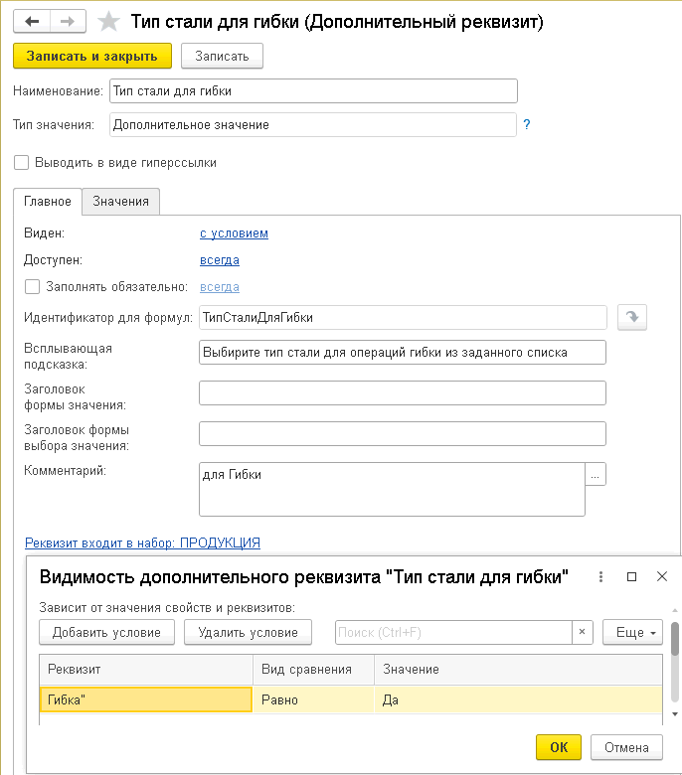Click the identifier refresh arrow icon
The image size is (682, 775).
point(631,317)
